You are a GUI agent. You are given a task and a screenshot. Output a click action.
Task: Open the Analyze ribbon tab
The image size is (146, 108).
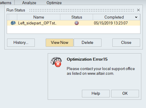tap(29, 3)
